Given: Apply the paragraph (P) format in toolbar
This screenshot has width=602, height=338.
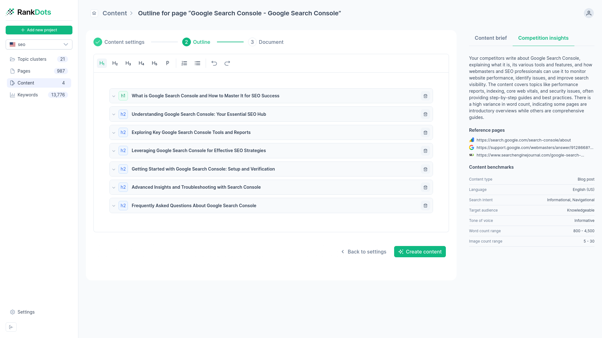Looking at the screenshot, I should (x=167, y=63).
